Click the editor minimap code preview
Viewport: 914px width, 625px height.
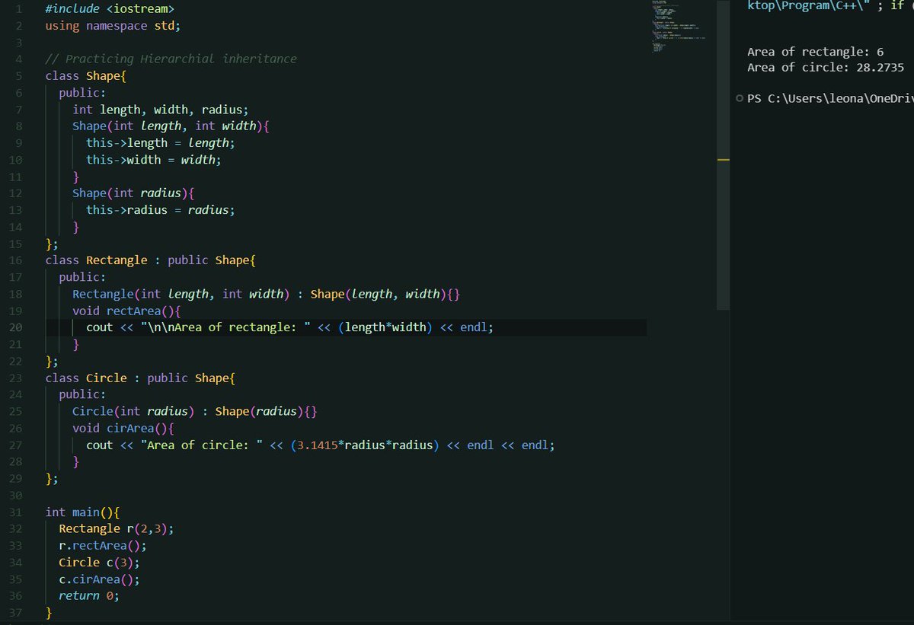pyautogui.click(x=678, y=27)
